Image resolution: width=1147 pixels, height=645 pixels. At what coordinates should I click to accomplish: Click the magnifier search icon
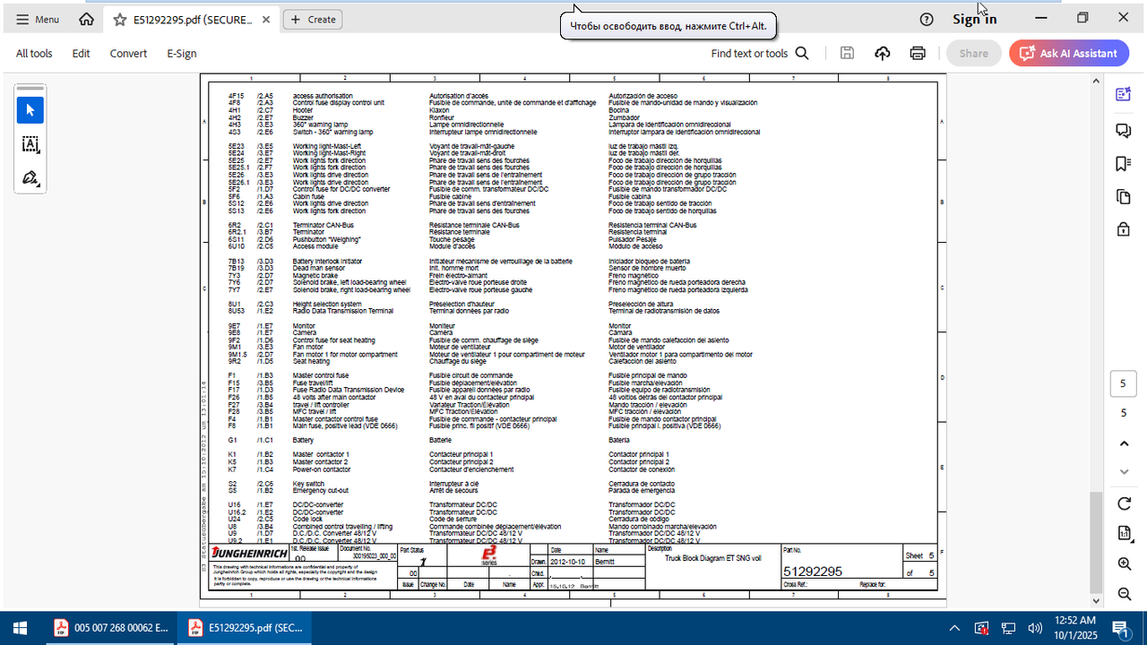click(x=802, y=54)
